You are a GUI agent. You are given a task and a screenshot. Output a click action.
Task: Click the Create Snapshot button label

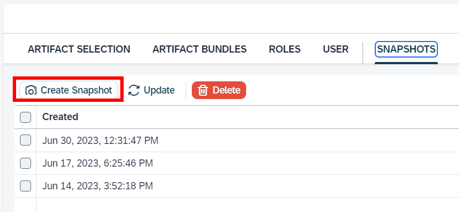pyautogui.click(x=76, y=90)
